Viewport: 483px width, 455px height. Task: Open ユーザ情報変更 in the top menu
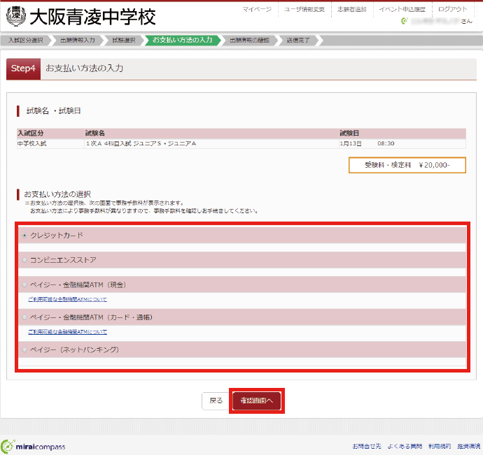point(304,9)
